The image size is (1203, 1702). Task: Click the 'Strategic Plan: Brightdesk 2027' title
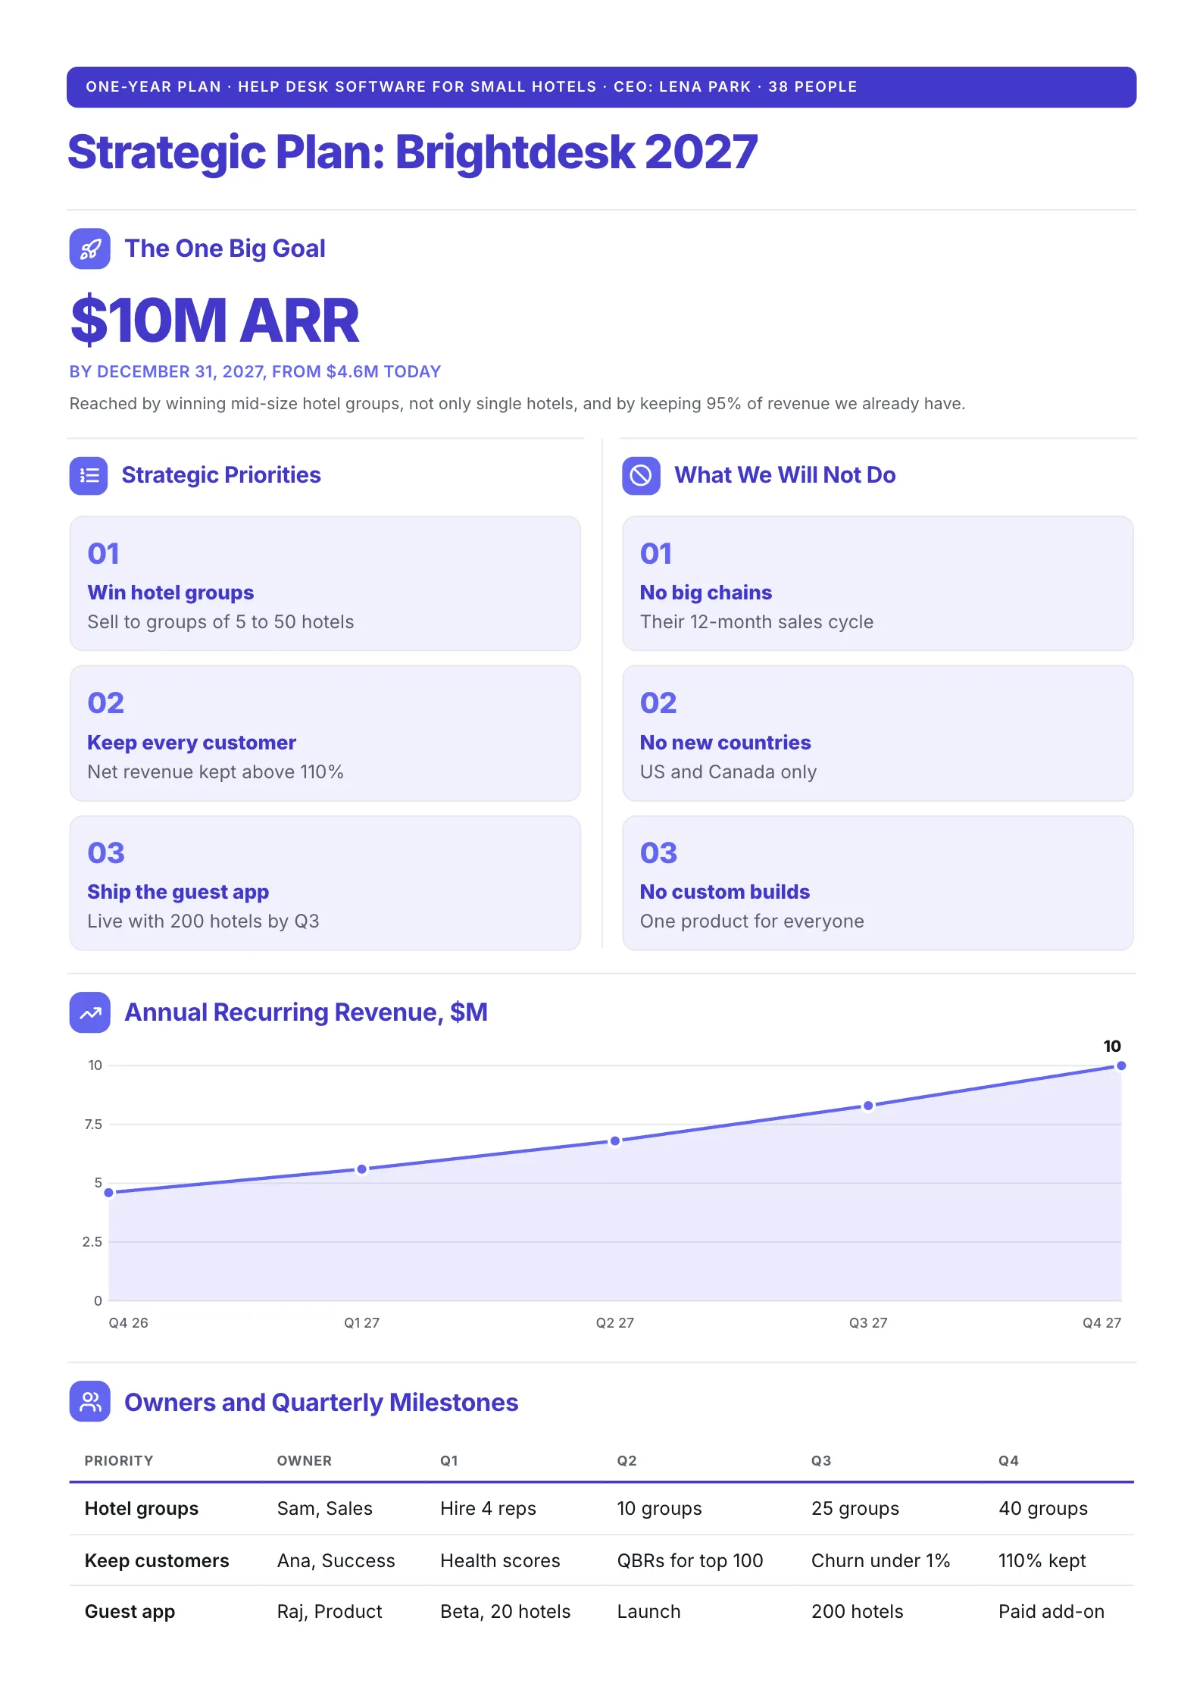(413, 152)
